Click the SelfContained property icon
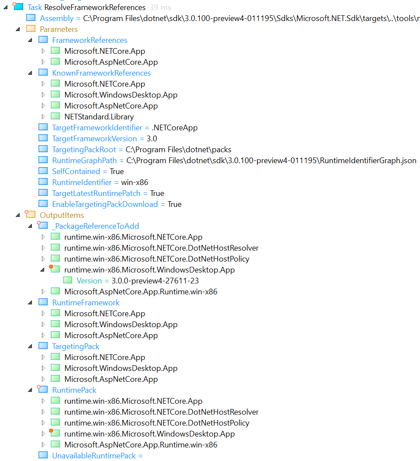 point(42,171)
